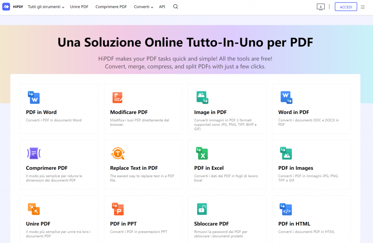Open the PDF in Images converter icon

tap(286, 153)
